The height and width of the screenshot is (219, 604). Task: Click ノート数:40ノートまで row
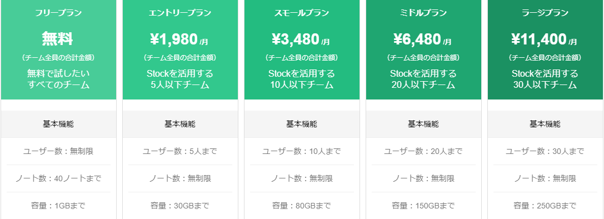click(58, 178)
